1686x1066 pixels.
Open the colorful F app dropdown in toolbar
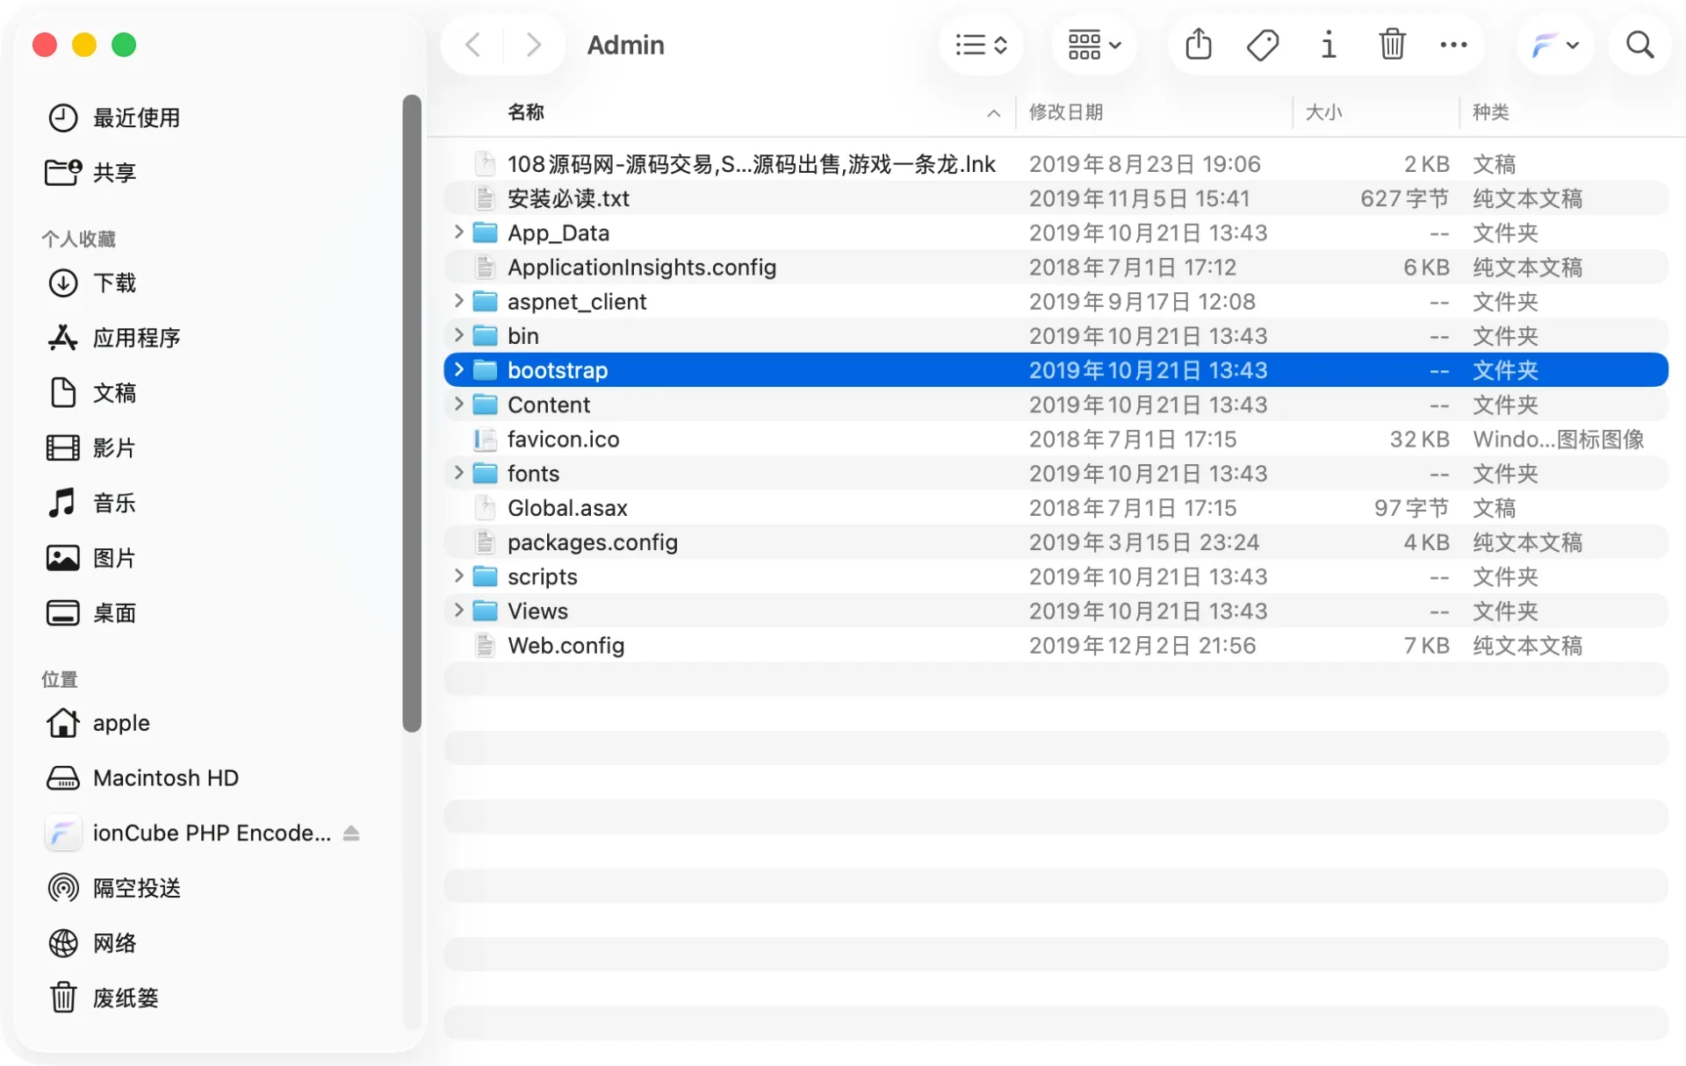point(1555,45)
